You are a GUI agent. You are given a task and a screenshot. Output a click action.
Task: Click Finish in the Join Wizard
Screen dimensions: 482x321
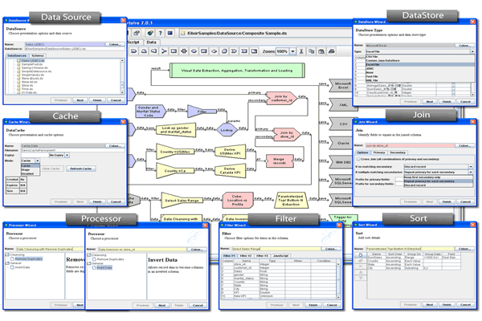(447, 201)
